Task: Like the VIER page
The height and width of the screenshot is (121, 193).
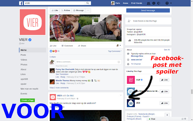Action: (55, 11)
